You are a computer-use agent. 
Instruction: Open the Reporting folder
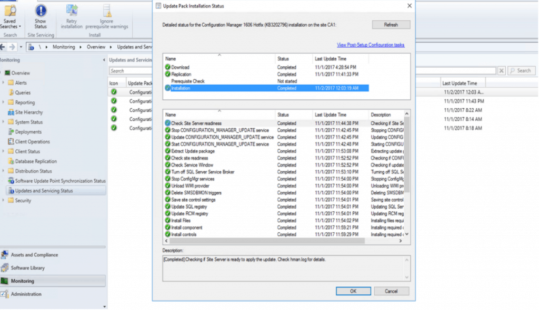click(x=21, y=102)
